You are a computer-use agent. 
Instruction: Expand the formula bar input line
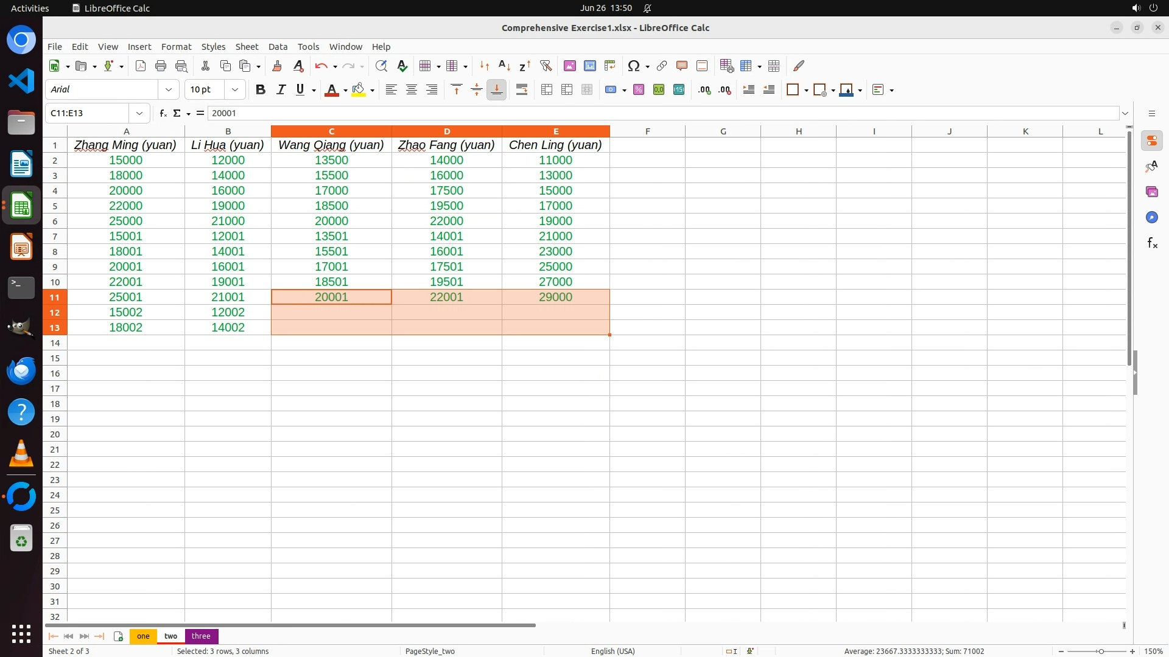coord(1125,113)
